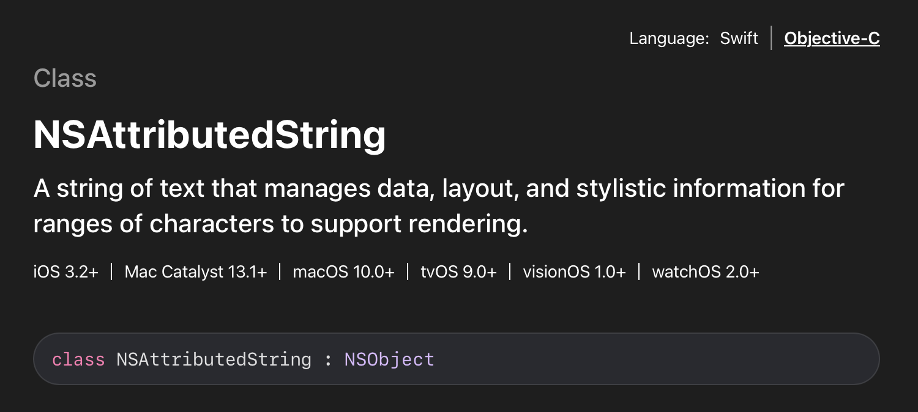This screenshot has height=412, width=918.
Task: Click the visionOS 1.0+ availability label
Action: (574, 271)
